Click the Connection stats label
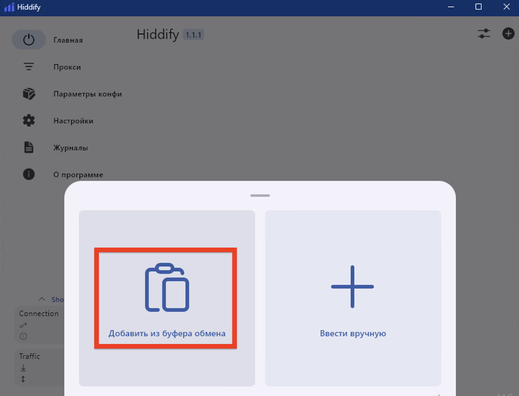 click(x=39, y=314)
